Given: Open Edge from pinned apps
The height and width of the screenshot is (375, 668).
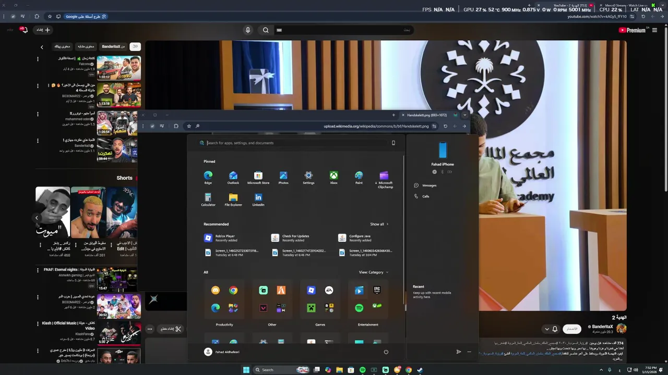Looking at the screenshot, I should [x=208, y=178].
